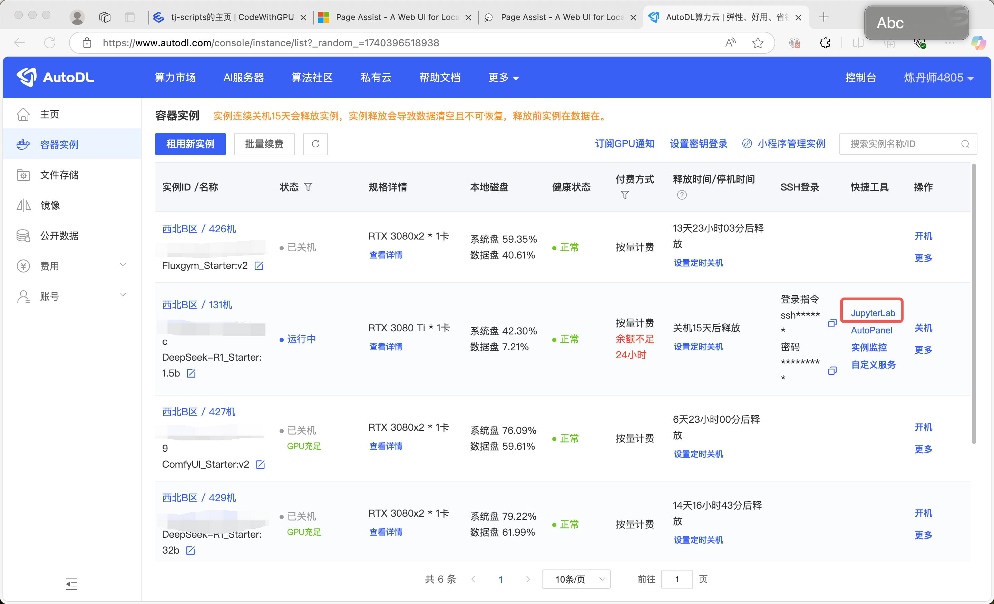The width and height of the screenshot is (994, 604).
Task: Edit the DeepSeek-R1_Starter:1.5b instance name
Action: [x=191, y=373]
